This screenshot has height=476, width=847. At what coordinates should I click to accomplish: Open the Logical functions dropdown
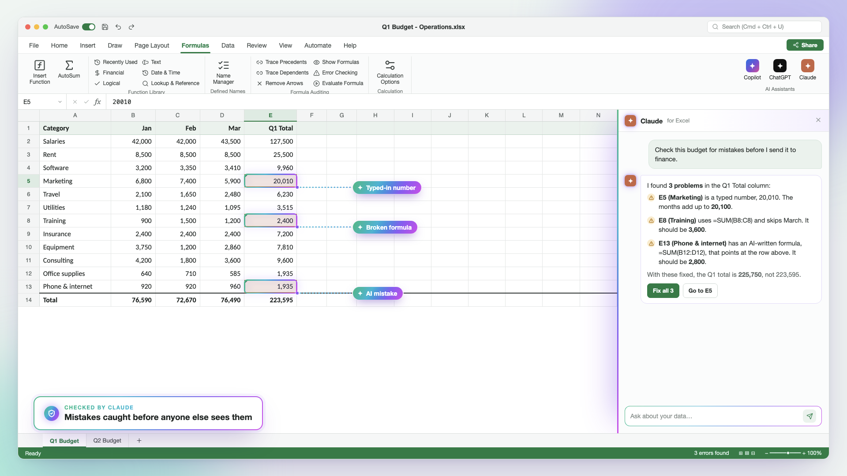pos(107,83)
